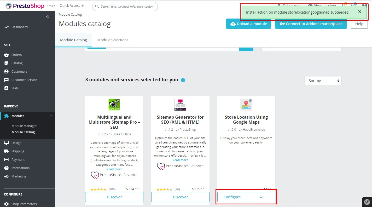This screenshot has height=207, width=372.
Task: Click the Orders basket icon
Action: tap(7, 55)
